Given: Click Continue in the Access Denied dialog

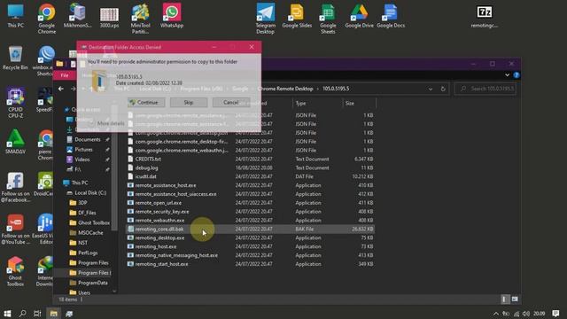Looking at the screenshot, I should [x=146, y=103].
